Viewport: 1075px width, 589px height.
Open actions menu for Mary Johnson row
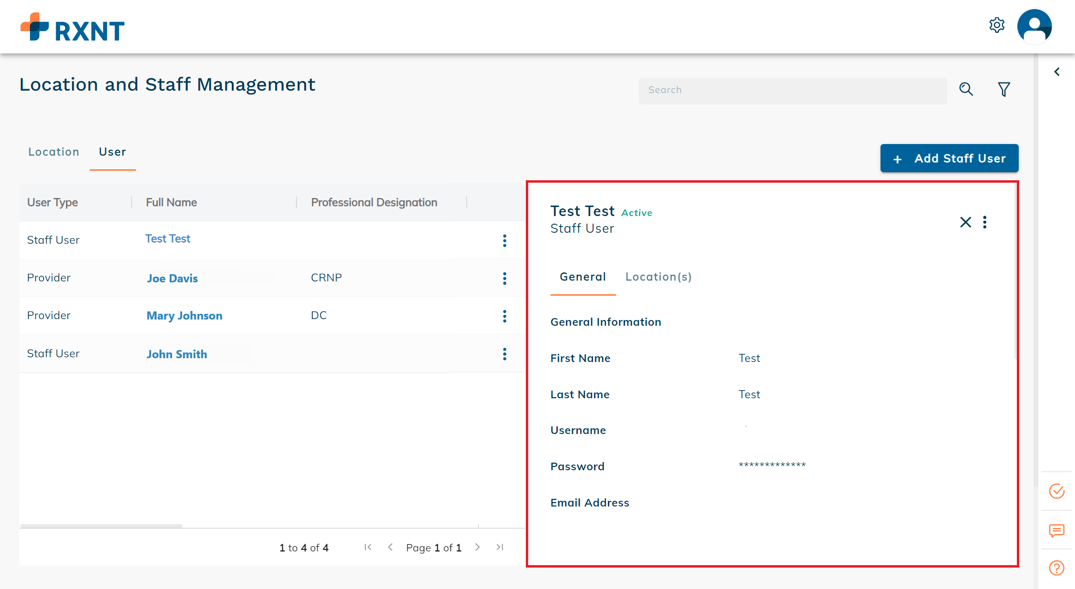point(504,316)
